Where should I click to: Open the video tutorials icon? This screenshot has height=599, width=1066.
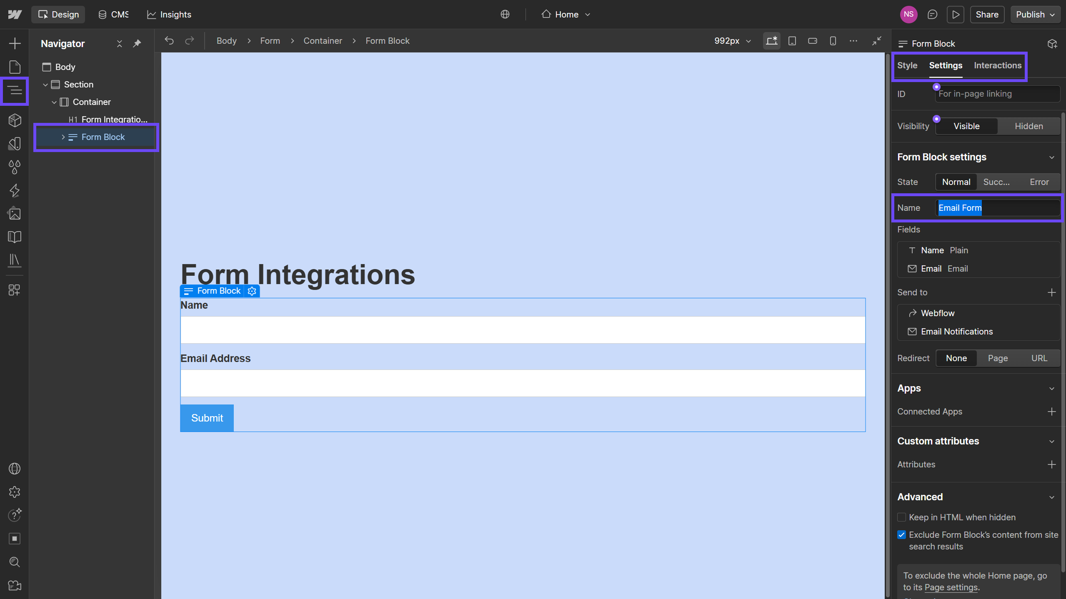[15, 585]
